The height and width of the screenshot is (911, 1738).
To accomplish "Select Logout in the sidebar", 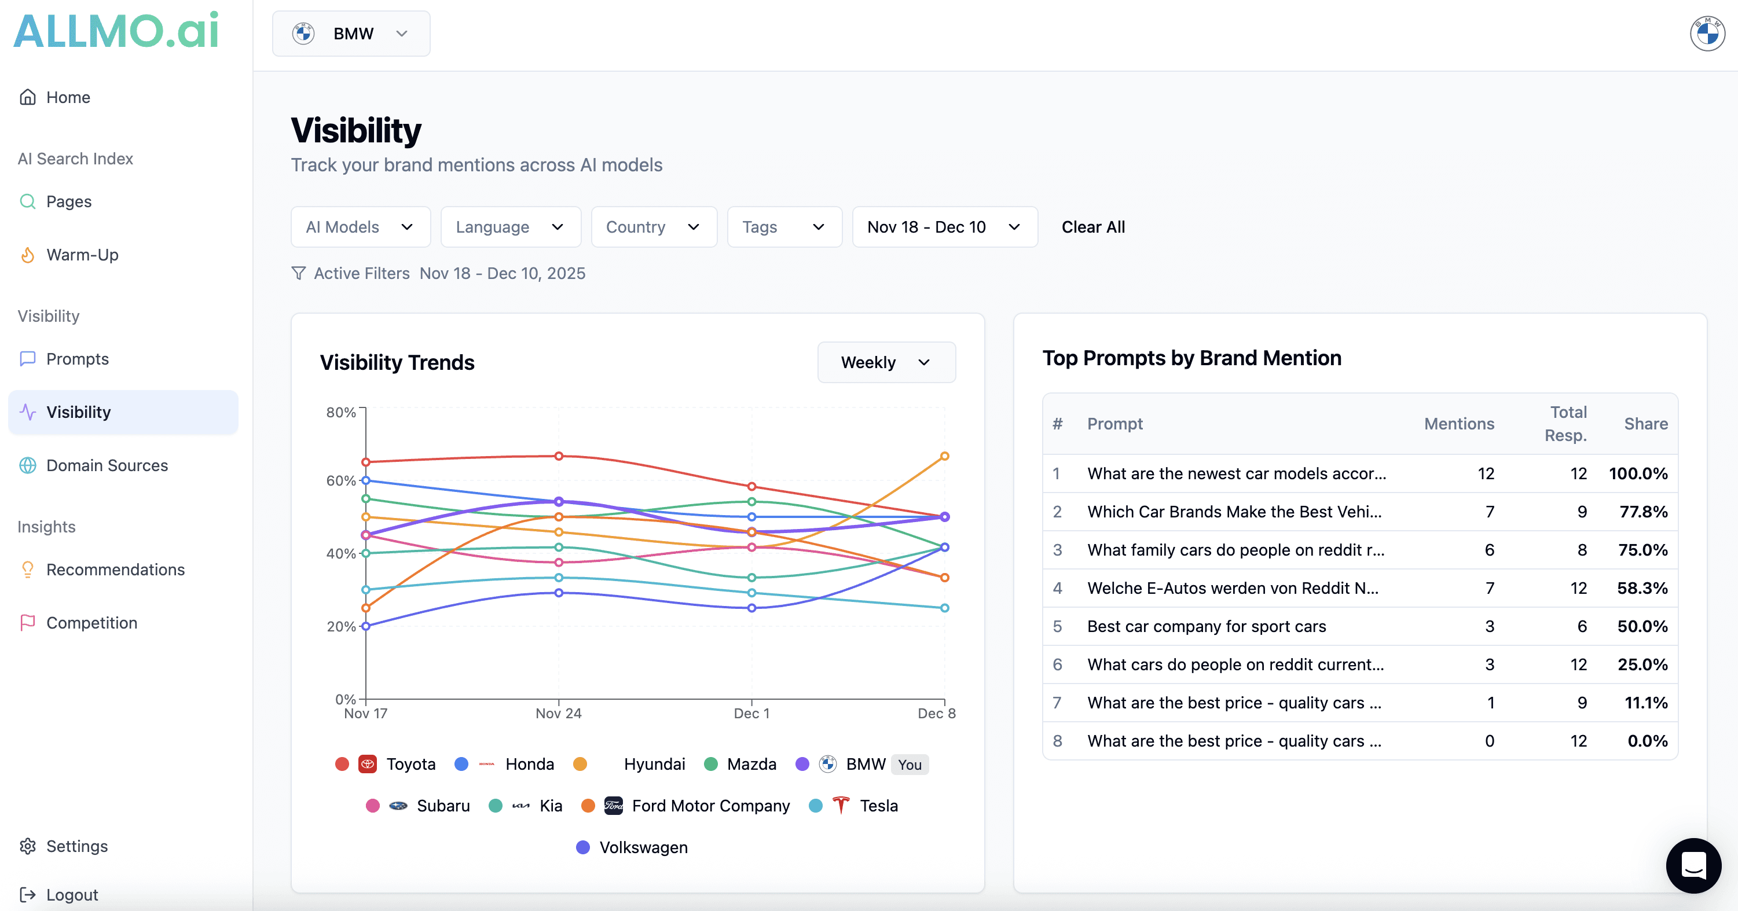I will (x=72, y=895).
